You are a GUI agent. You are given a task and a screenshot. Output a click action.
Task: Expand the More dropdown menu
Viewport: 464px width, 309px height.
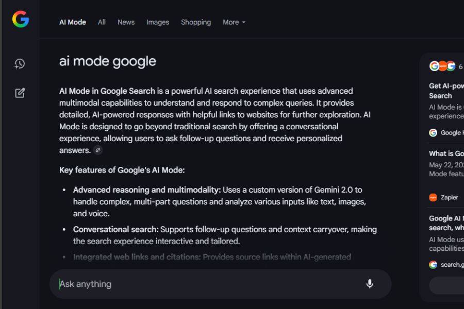234,22
